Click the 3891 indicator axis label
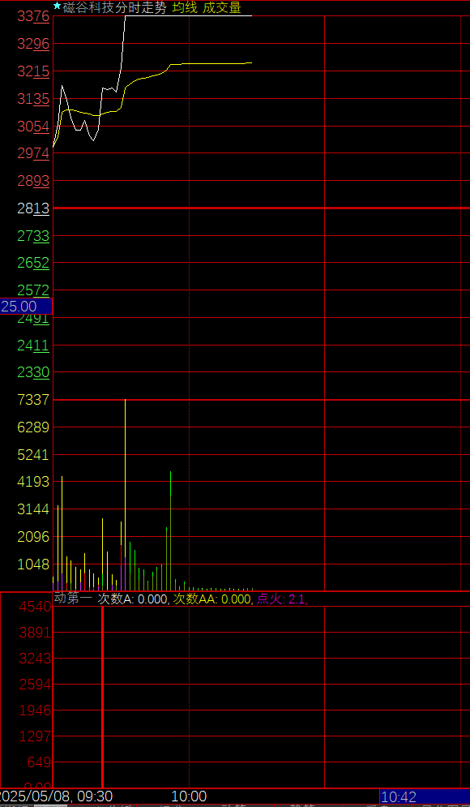The image size is (470, 807). (36, 633)
